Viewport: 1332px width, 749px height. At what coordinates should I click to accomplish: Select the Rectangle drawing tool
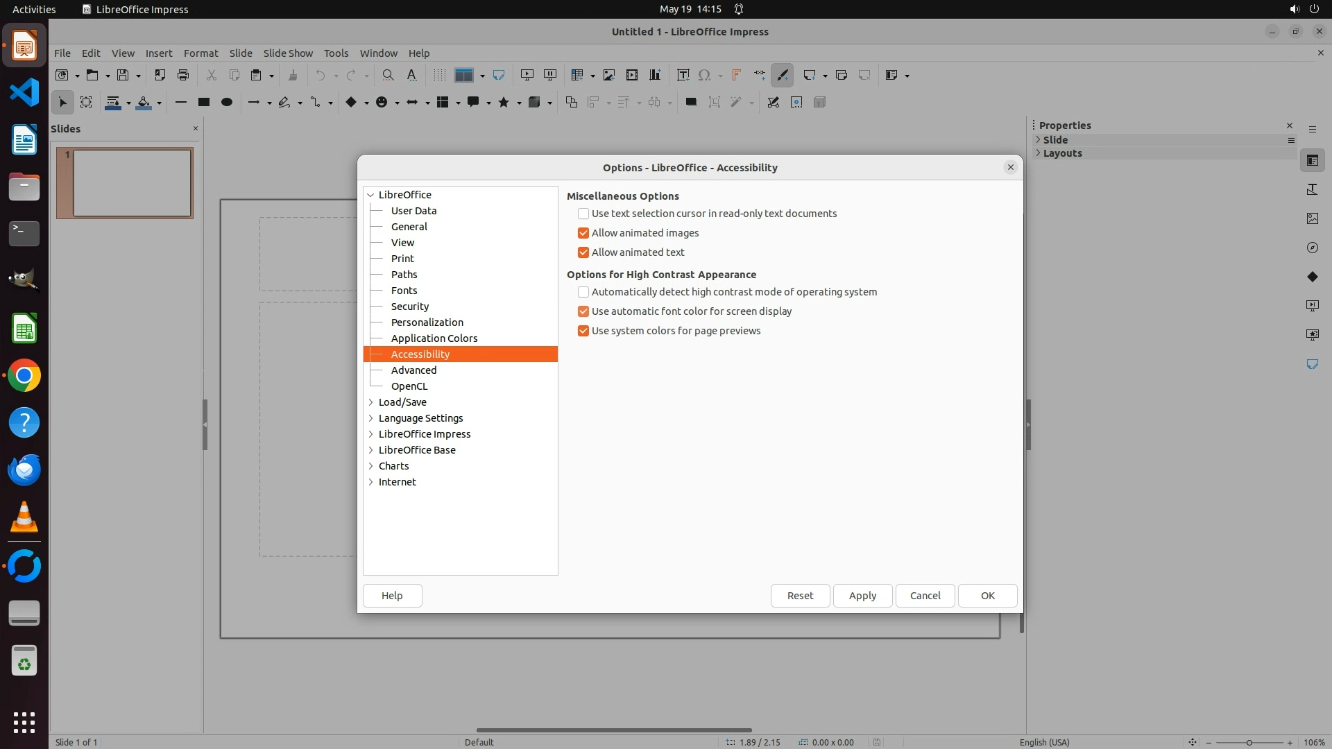pos(204,102)
